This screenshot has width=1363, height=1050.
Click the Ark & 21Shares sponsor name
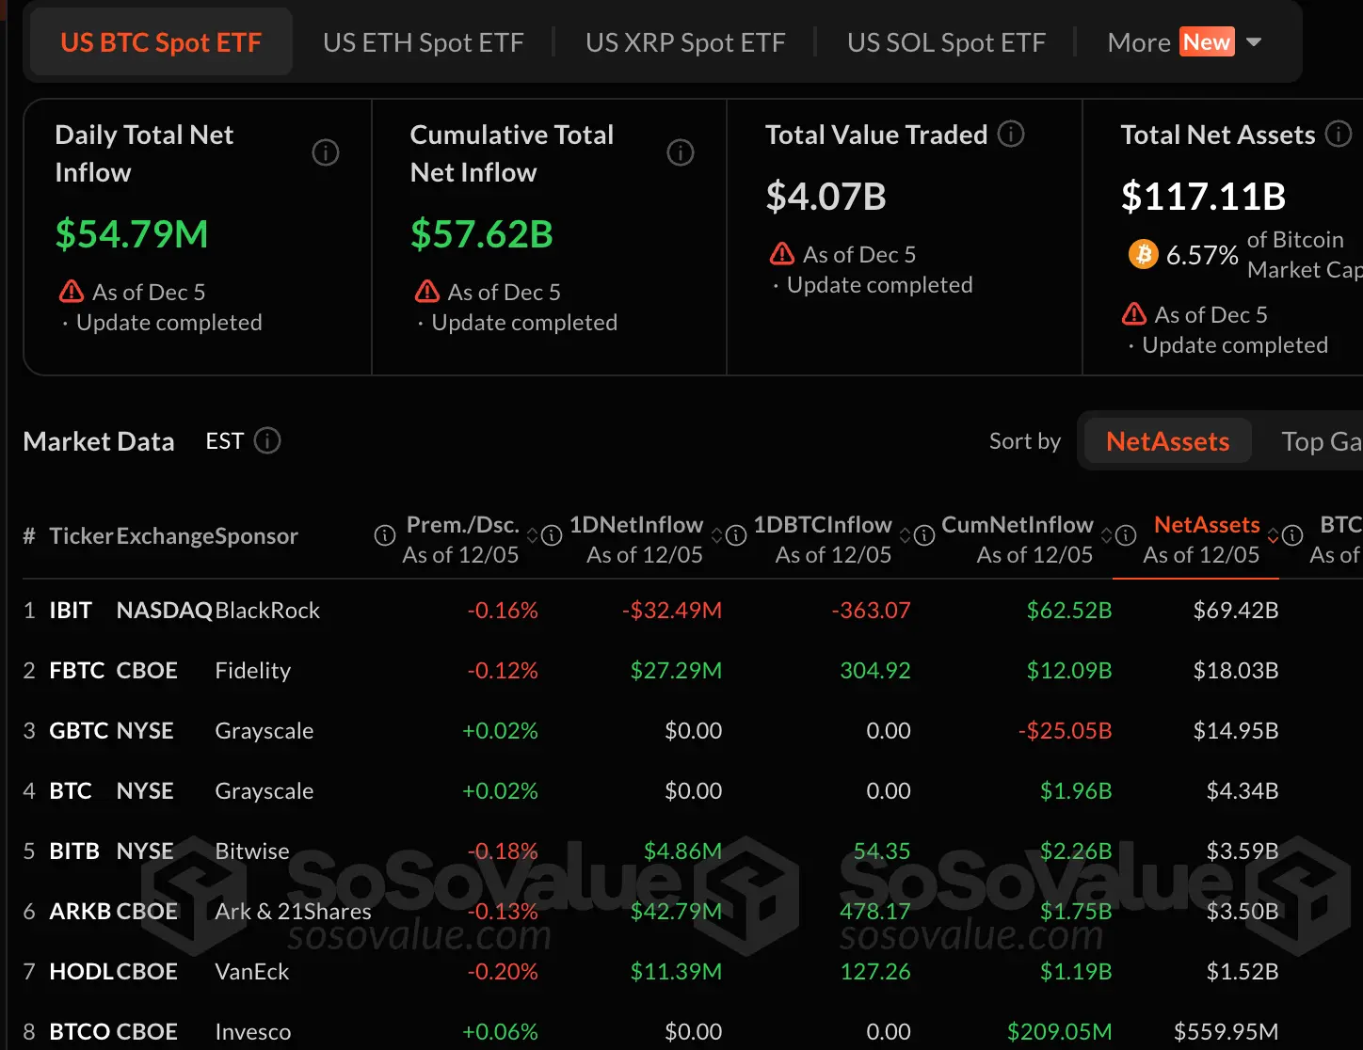coord(293,912)
